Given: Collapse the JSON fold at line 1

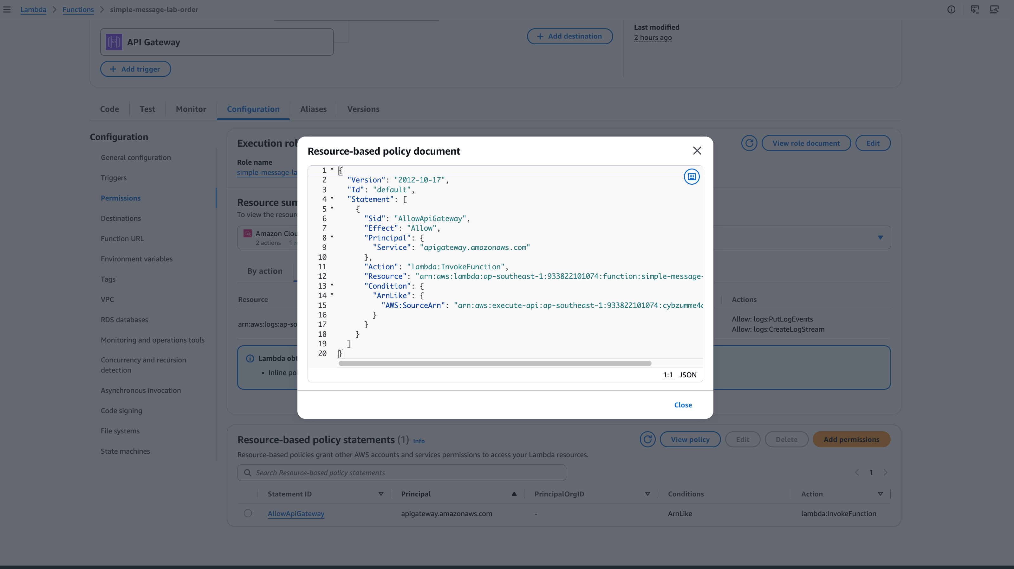Looking at the screenshot, I should click(x=332, y=169).
